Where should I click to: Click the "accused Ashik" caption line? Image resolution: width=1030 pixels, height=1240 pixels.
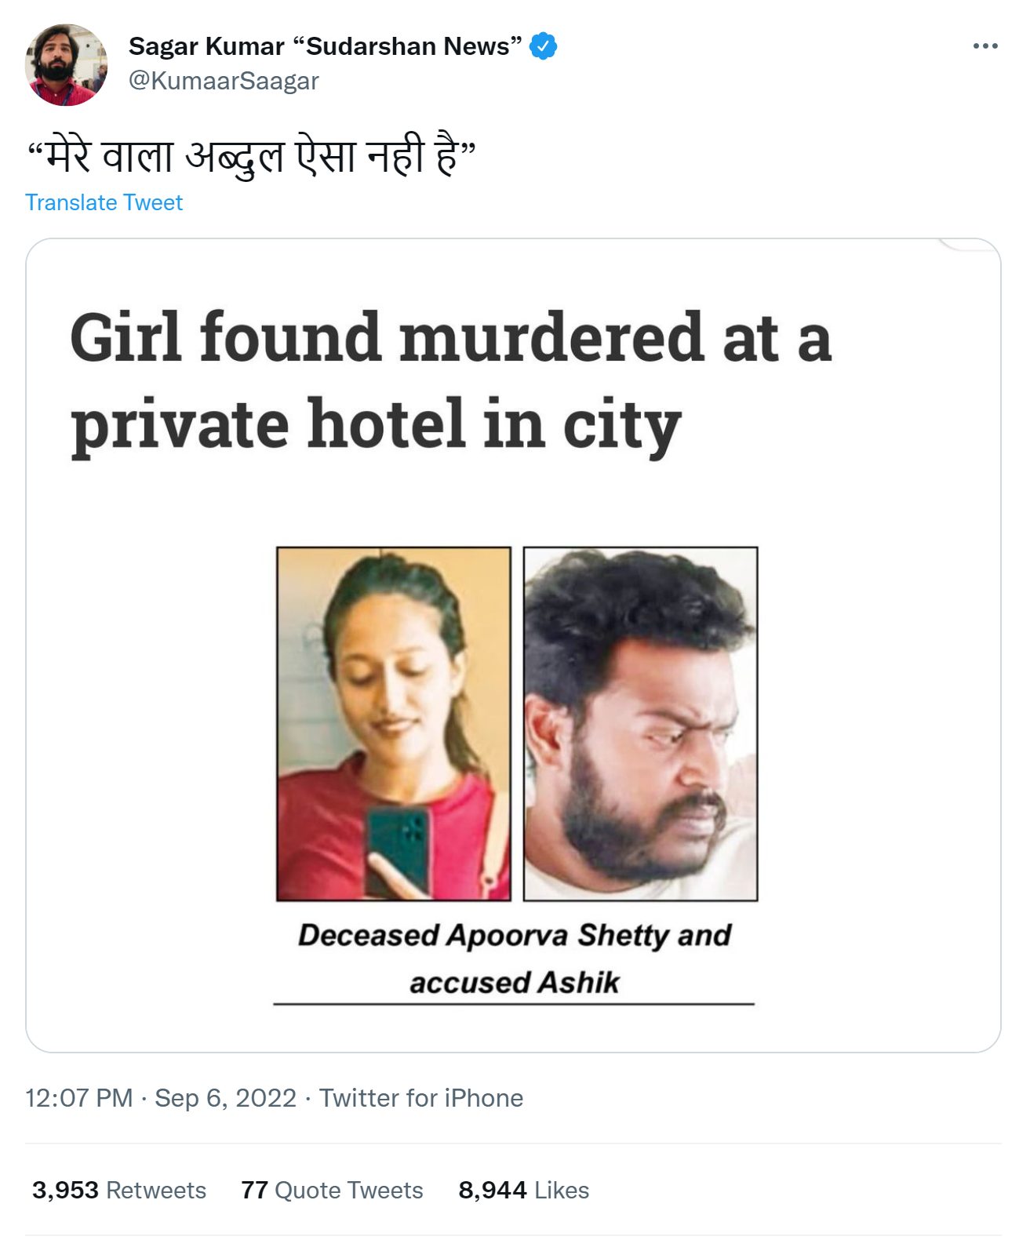tap(514, 982)
